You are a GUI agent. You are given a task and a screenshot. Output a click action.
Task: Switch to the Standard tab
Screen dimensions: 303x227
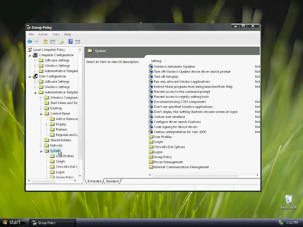pyautogui.click(x=112, y=181)
